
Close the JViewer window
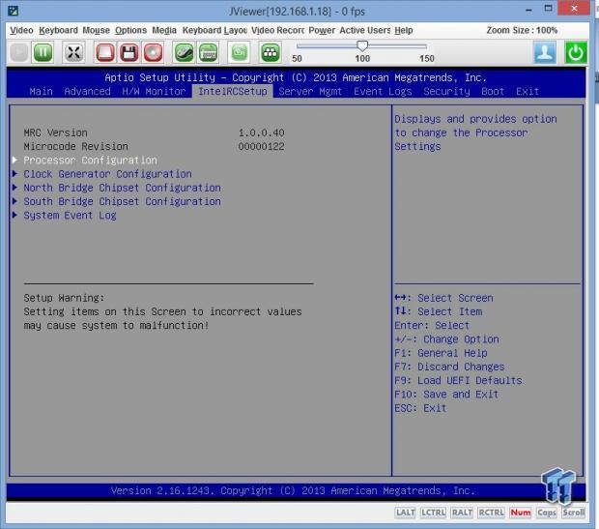[x=574, y=8]
